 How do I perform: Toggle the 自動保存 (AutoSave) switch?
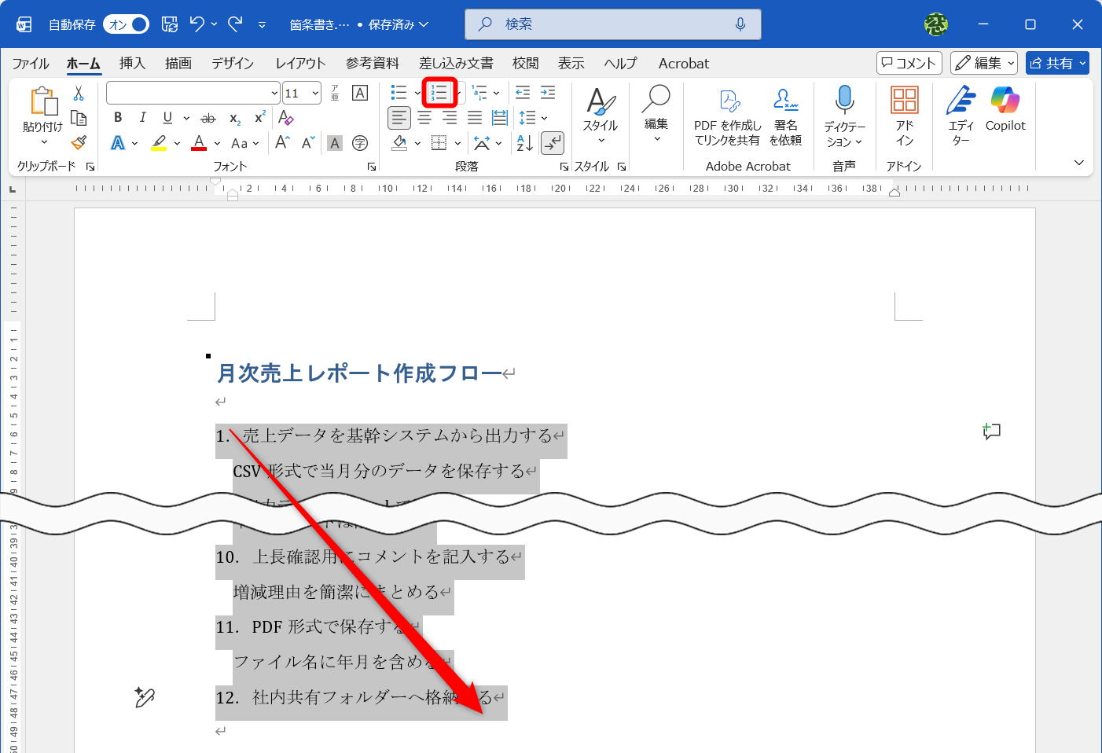(126, 24)
